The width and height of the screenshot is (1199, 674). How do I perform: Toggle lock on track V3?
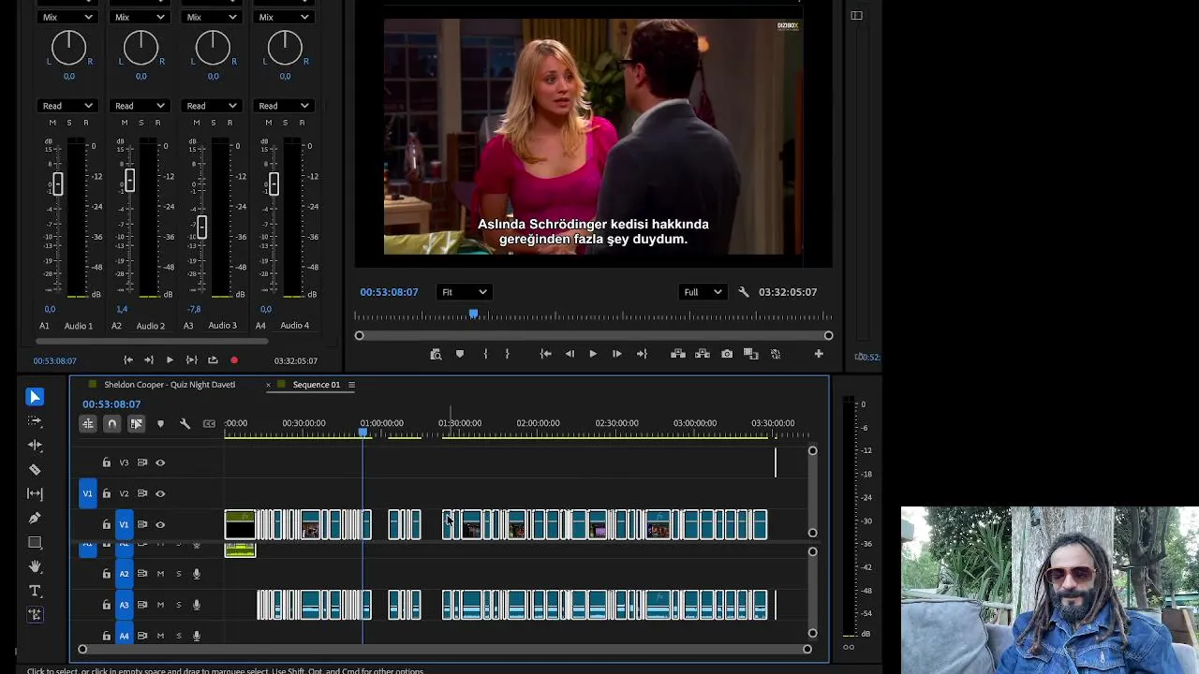[106, 462]
